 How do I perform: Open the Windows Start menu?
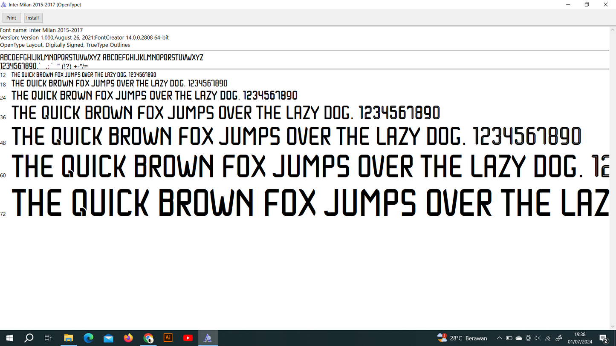pyautogui.click(x=9, y=338)
